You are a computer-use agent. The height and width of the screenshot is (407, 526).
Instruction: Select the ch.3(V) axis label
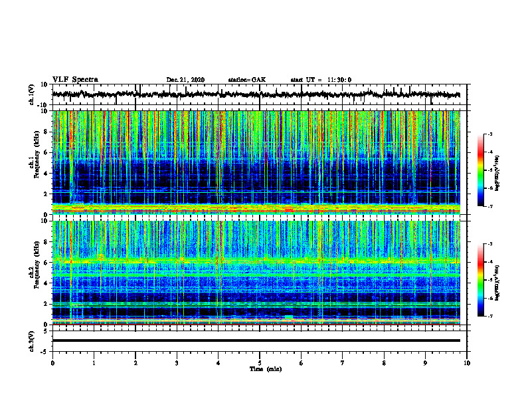[32, 341]
